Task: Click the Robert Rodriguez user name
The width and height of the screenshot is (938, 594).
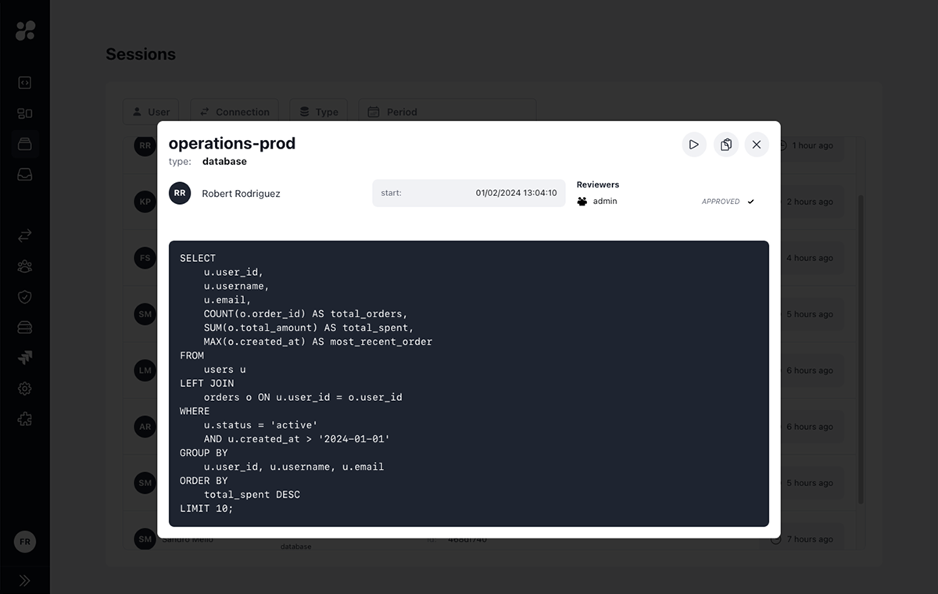Action: click(x=241, y=193)
